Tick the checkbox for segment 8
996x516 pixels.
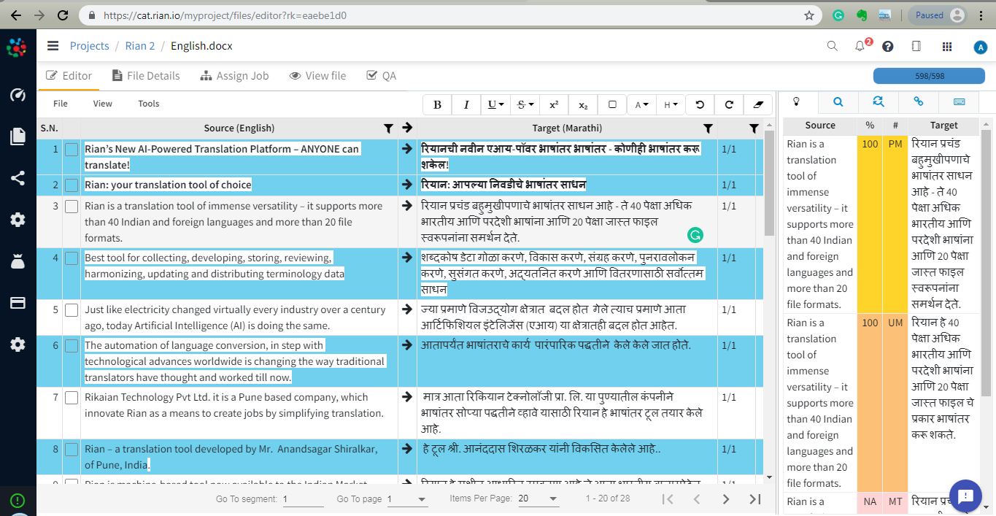click(x=72, y=450)
